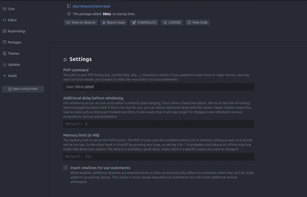Click the Install plus icon
The width and height of the screenshot is (307, 197).
(x=4, y=76)
